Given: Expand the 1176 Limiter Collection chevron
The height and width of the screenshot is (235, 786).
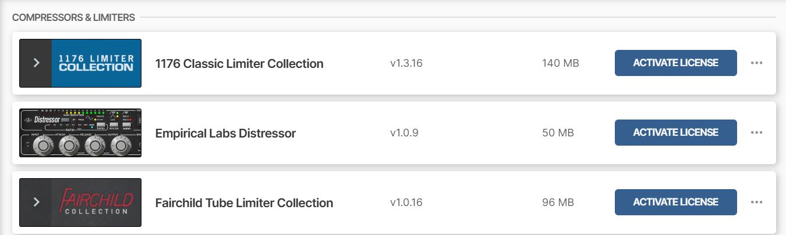Looking at the screenshot, I should tap(36, 63).
